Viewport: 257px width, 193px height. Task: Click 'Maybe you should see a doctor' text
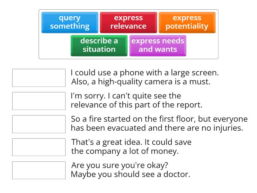(x=130, y=175)
